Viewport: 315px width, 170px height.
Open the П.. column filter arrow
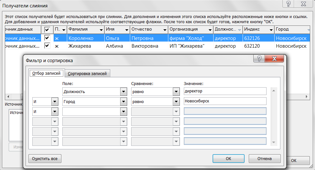pos(64,30)
